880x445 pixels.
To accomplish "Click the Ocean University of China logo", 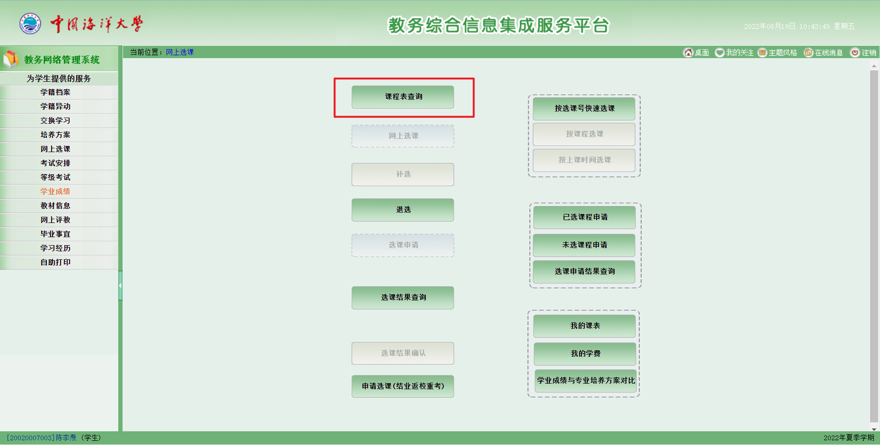I will 30,24.
